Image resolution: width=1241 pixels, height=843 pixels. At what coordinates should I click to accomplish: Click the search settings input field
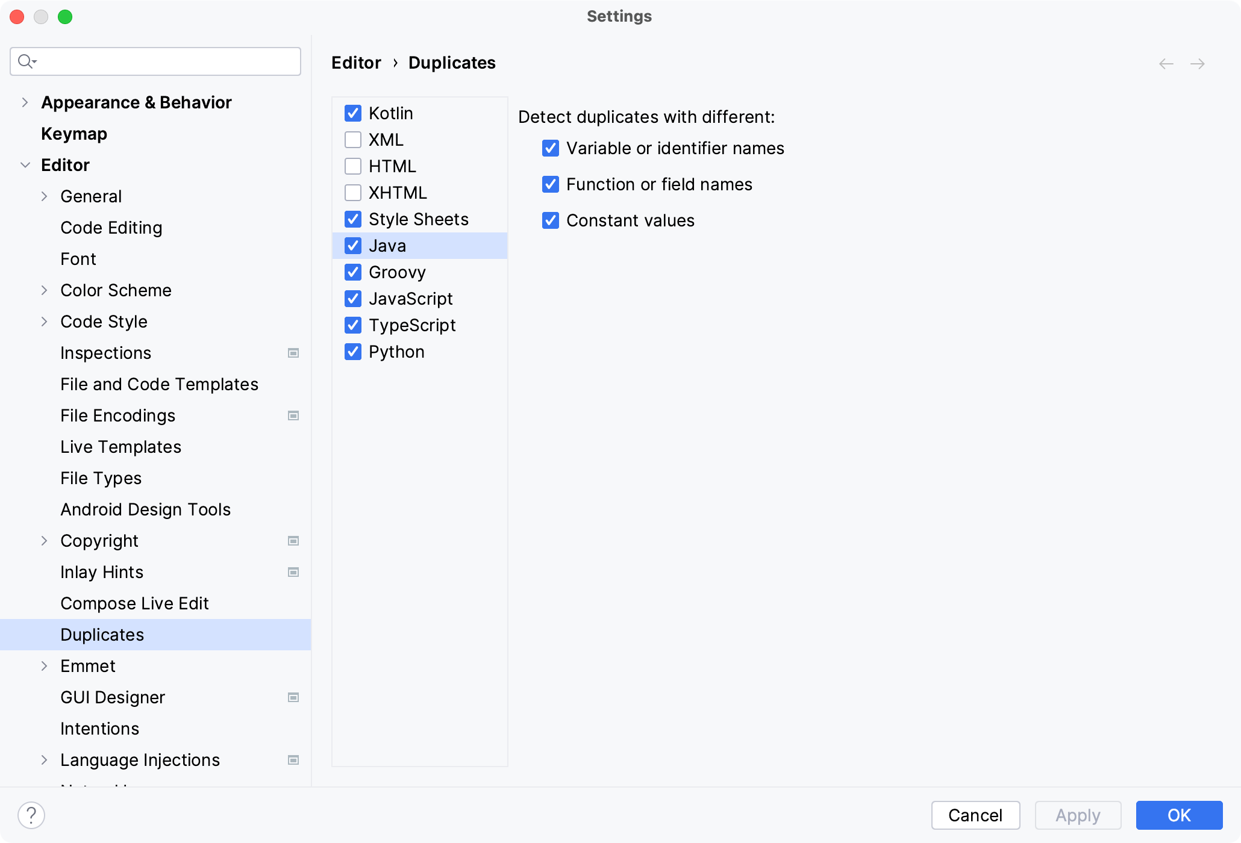point(156,61)
